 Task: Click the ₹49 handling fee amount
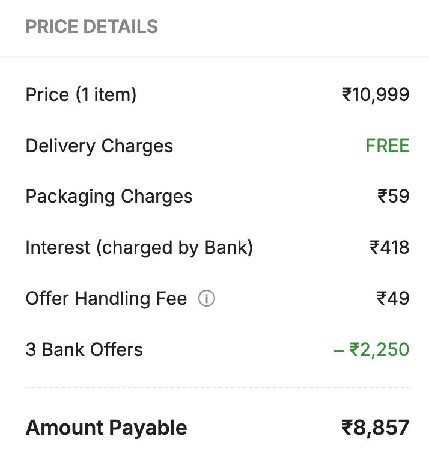393,299
